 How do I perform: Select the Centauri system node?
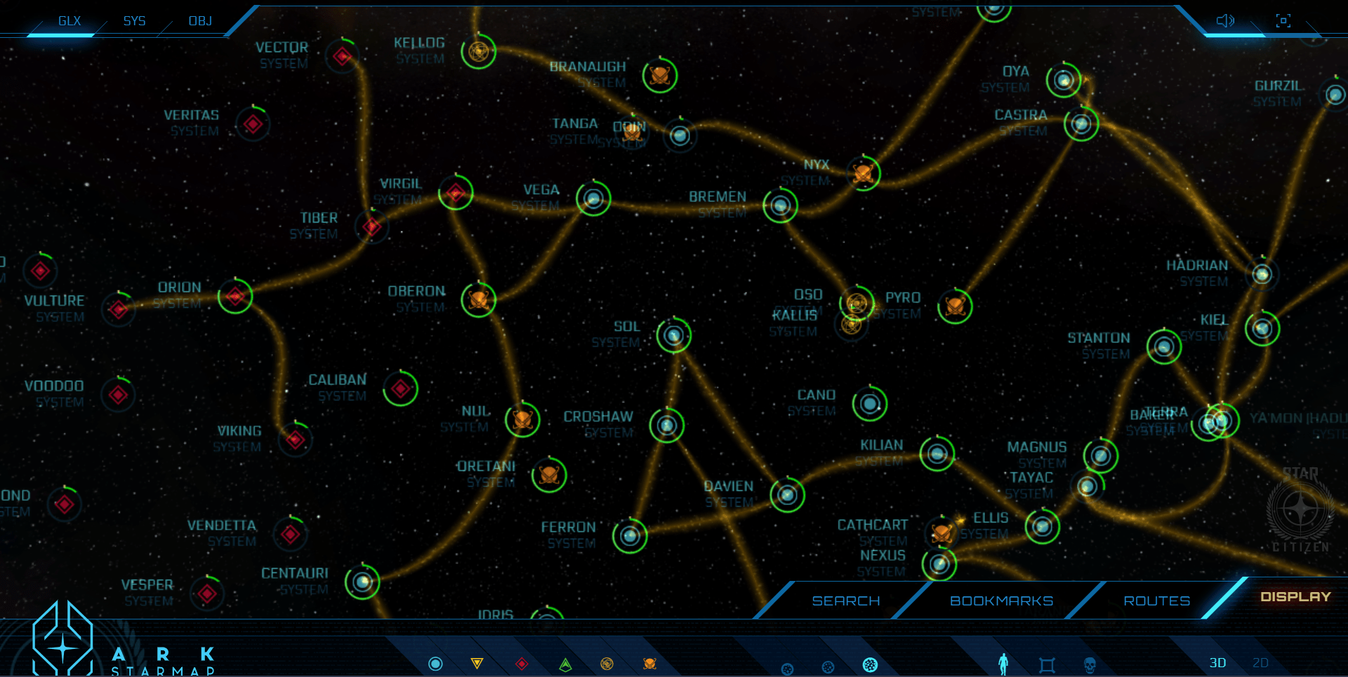(362, 582)
